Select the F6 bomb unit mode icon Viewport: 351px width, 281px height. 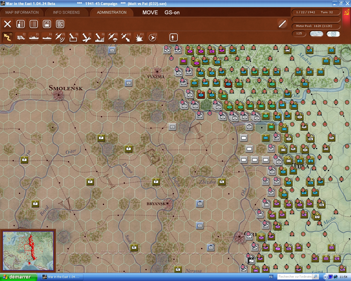73,37
